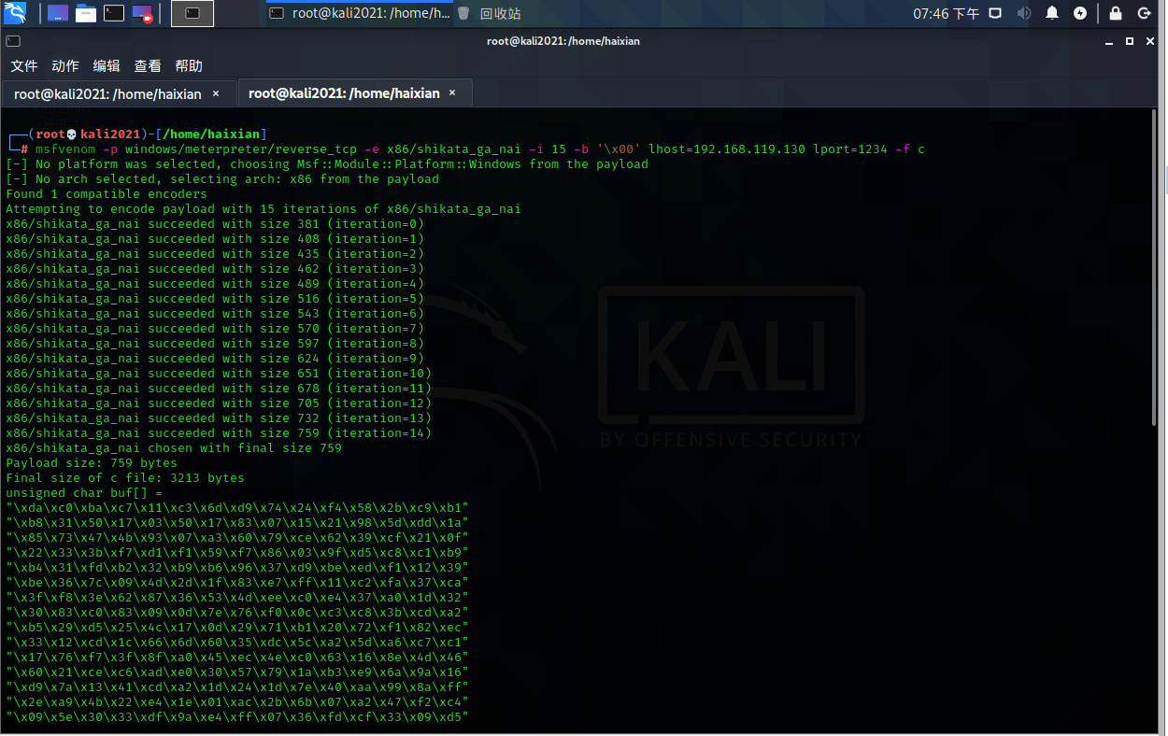Click shellcode line starting \xda\xc0\xba
This screenshot has height=736, width=1168.
click(237, 507)
